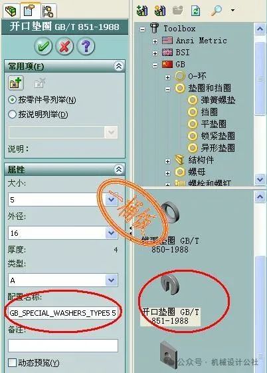Open the 类型 type dropdown
The image size is (267, 373).
pos(111,280)
